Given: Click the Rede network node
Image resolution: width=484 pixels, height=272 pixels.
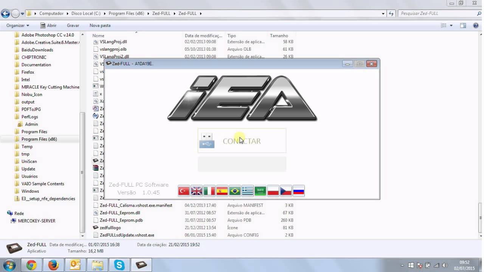Looking at the screenshot, I should click(19, 213).
